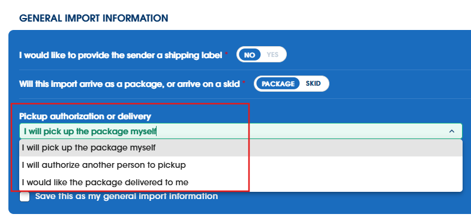Screen dimensions: 471x220
Task: Collapse the pickup dropdown with the chevron arrow
Action: [x=451, y=131]
